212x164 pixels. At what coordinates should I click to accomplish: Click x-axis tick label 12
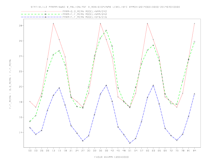coord(54,151)
